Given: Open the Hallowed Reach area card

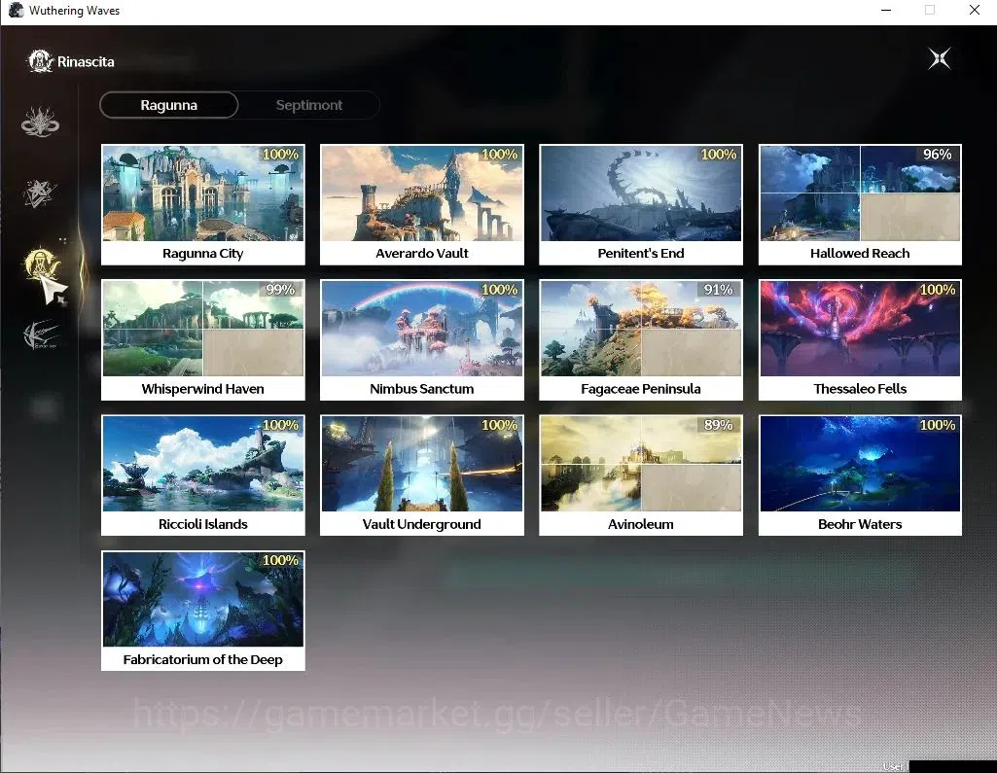Looking at the screenshot, I should pos(860,205).
